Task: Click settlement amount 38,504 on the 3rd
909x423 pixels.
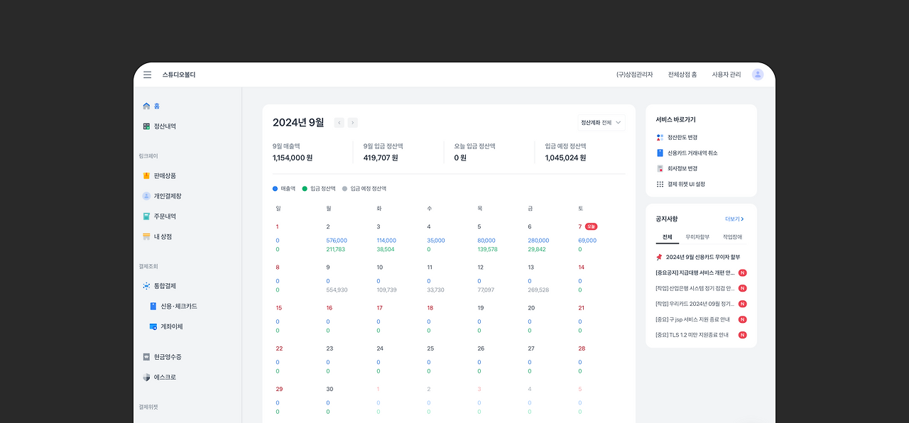Action: 386,250
